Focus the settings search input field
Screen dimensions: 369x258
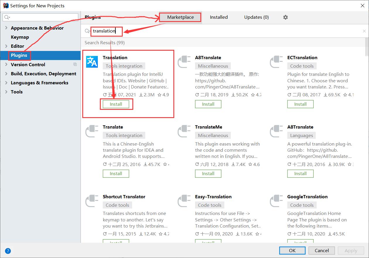(40, 17)
